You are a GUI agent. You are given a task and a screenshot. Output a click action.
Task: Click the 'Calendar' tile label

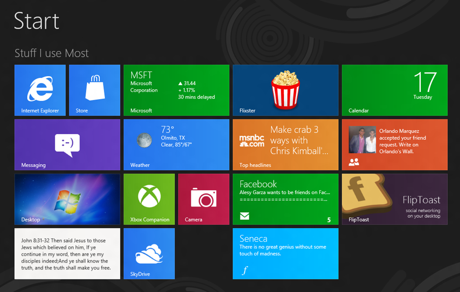pos(358,111)
